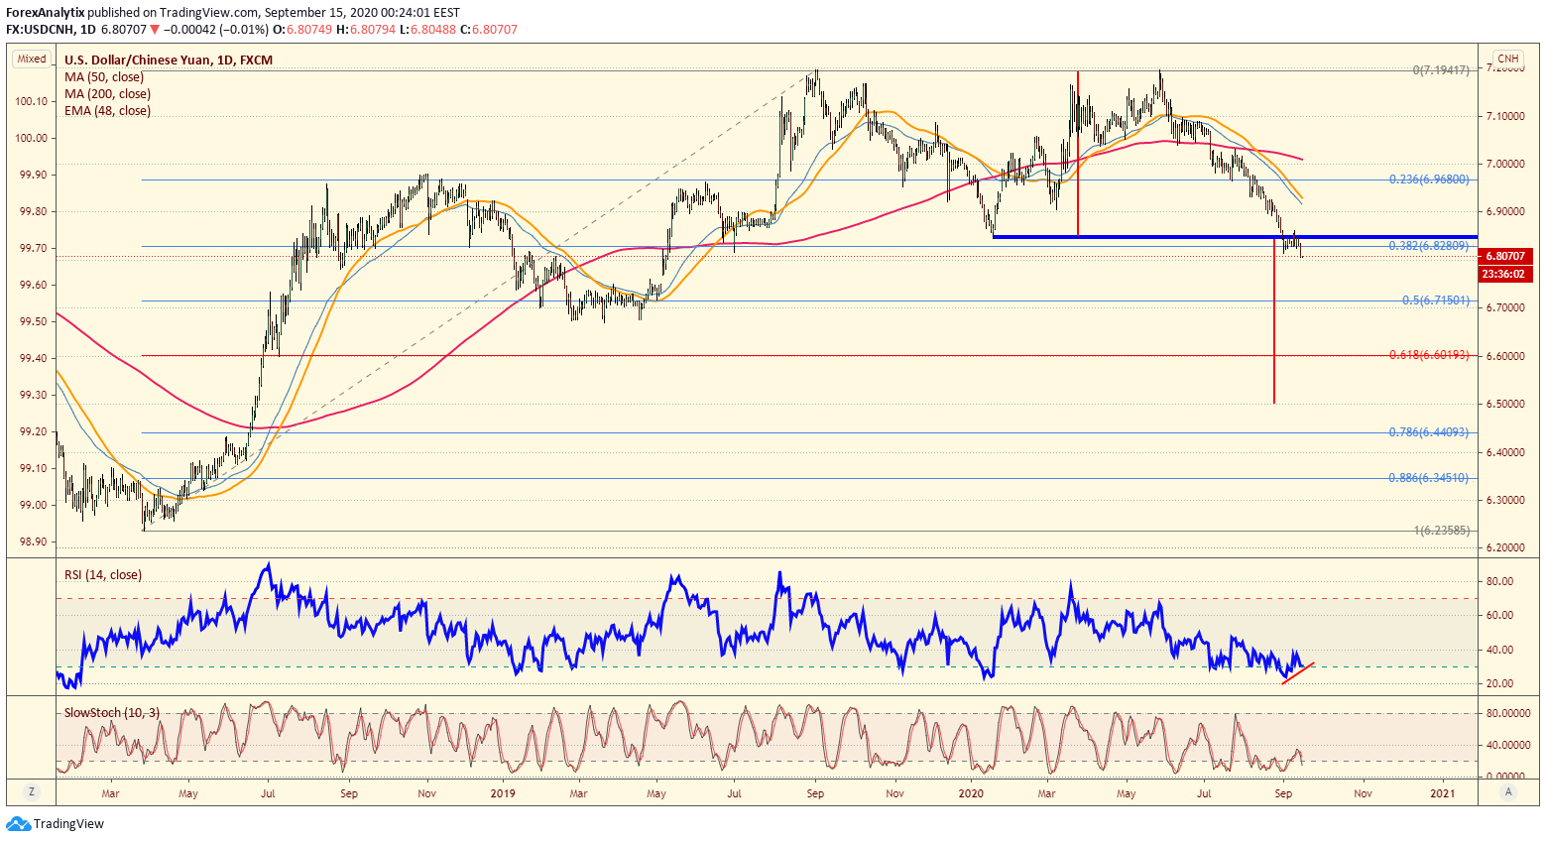Click the Fibonacci 1(6.23585) level label
This screenshot has height=842, width=1546.
[1441, 530]
